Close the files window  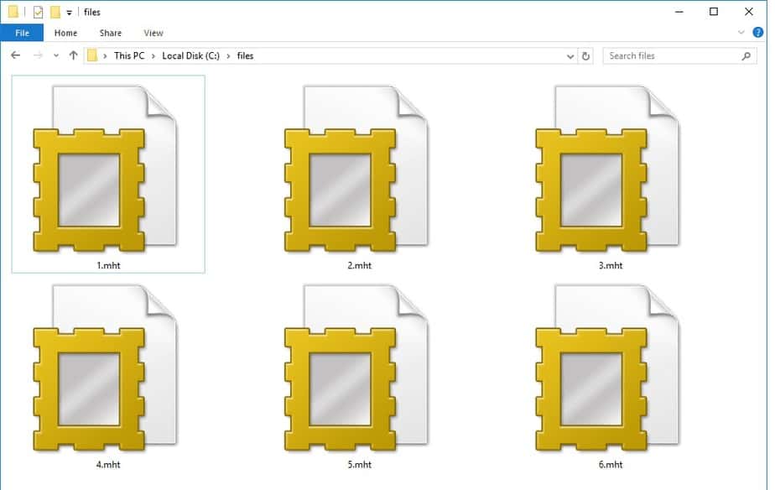tap(749, 12)
